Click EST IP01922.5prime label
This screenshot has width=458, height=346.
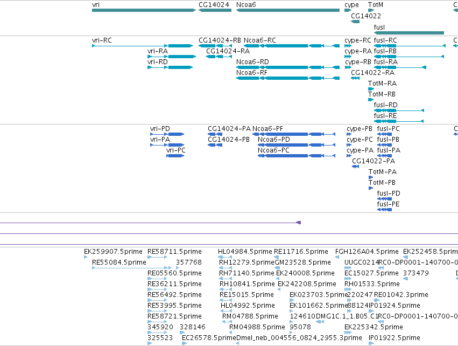(394, 338)
